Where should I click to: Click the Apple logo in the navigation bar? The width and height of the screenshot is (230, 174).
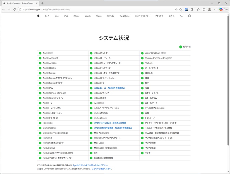38,16
